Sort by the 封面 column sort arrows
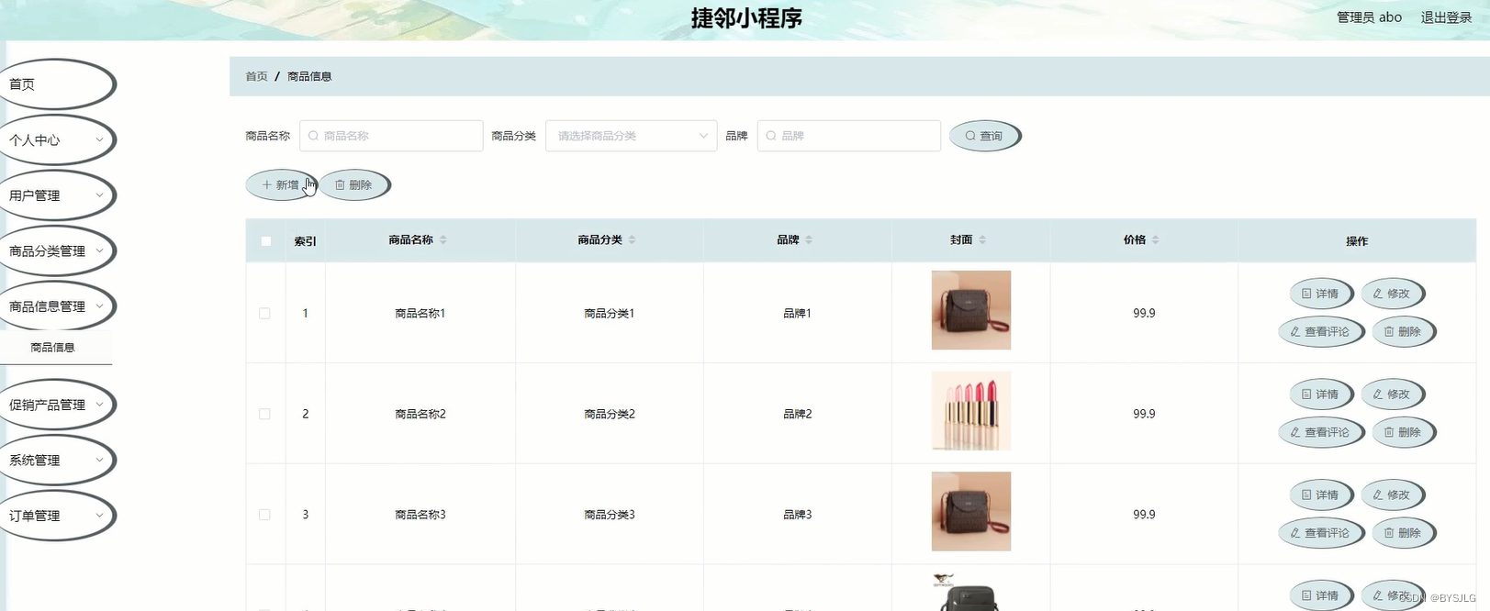Viewport: 1490px width, 611px height. pos(982,240)
